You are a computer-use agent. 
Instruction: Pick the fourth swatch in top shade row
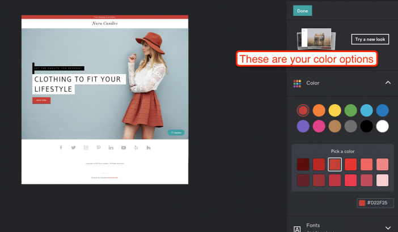(x=350, y=164)
